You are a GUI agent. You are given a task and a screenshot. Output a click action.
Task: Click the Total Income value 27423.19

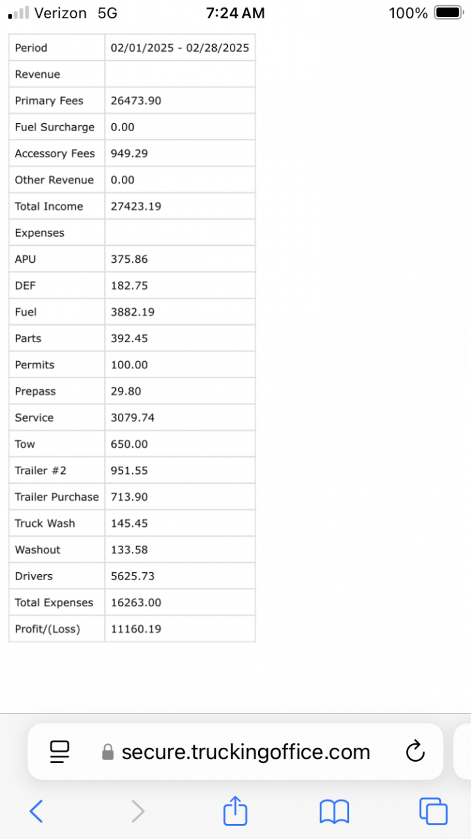136,206
